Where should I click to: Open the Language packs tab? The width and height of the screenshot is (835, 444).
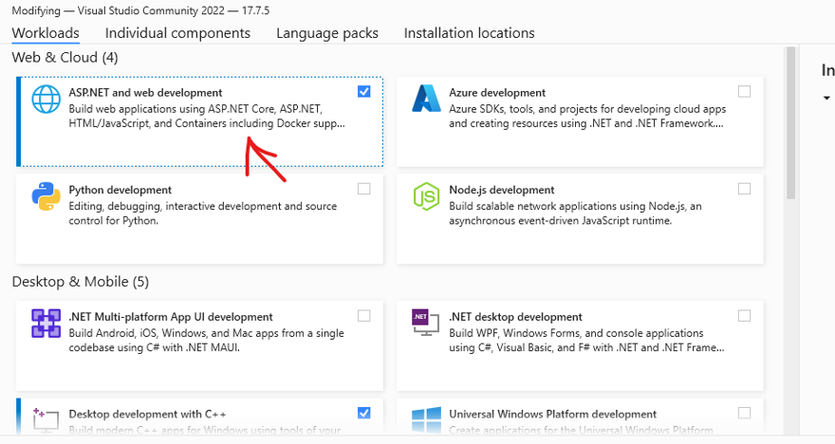coord(327,33)
